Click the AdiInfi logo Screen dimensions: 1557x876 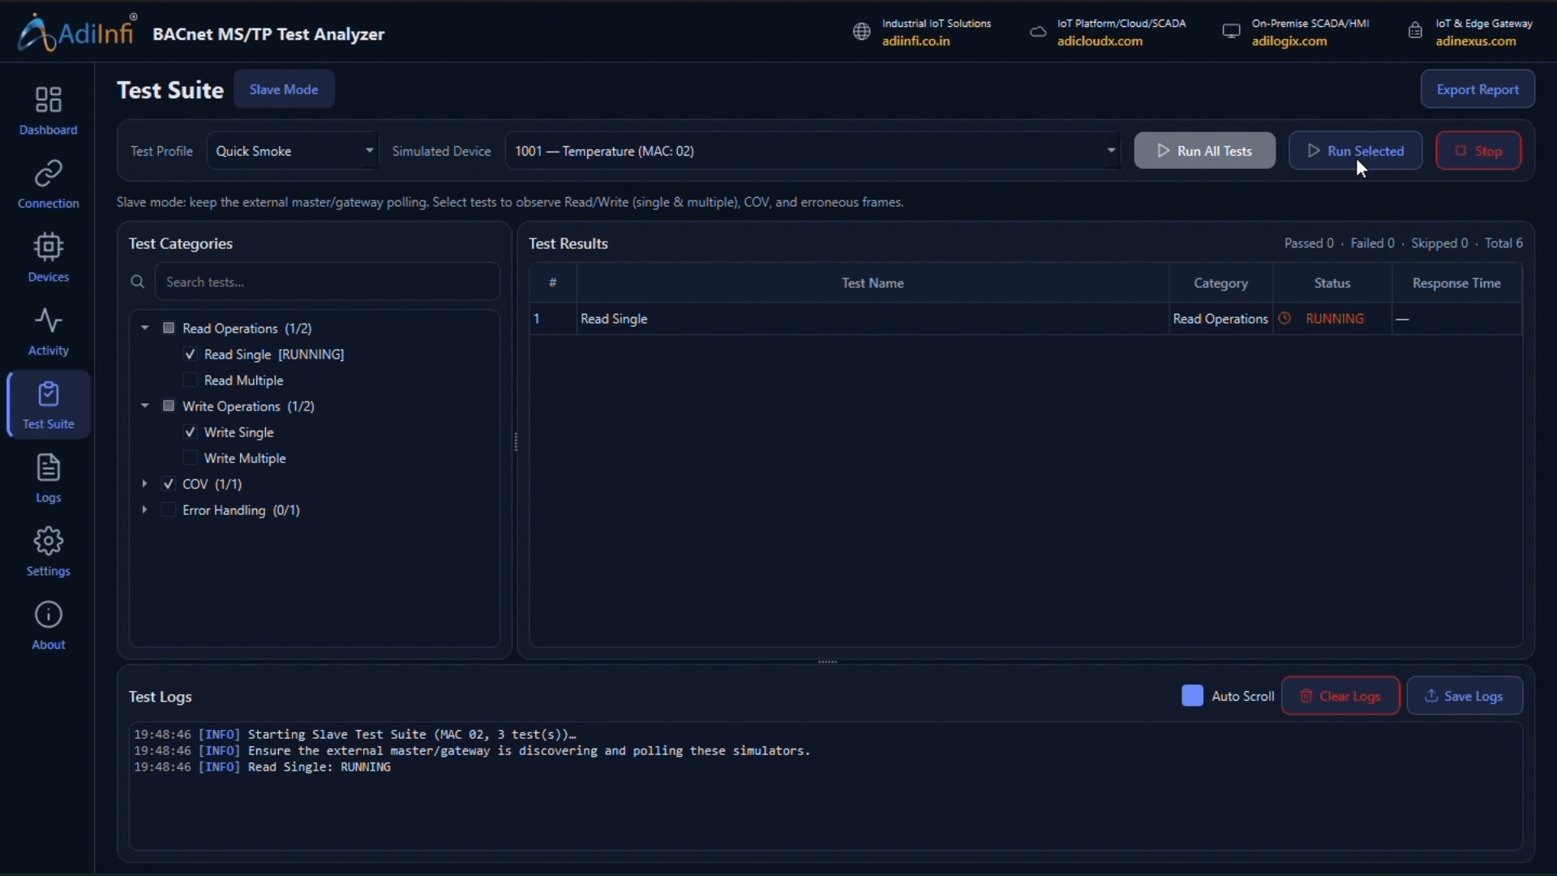point(76,32)
